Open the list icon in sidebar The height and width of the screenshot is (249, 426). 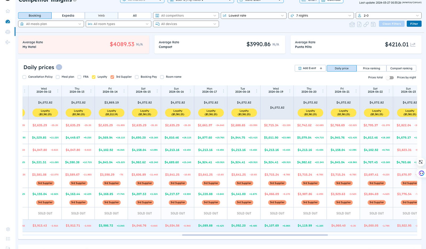click(x=8, y=239)
